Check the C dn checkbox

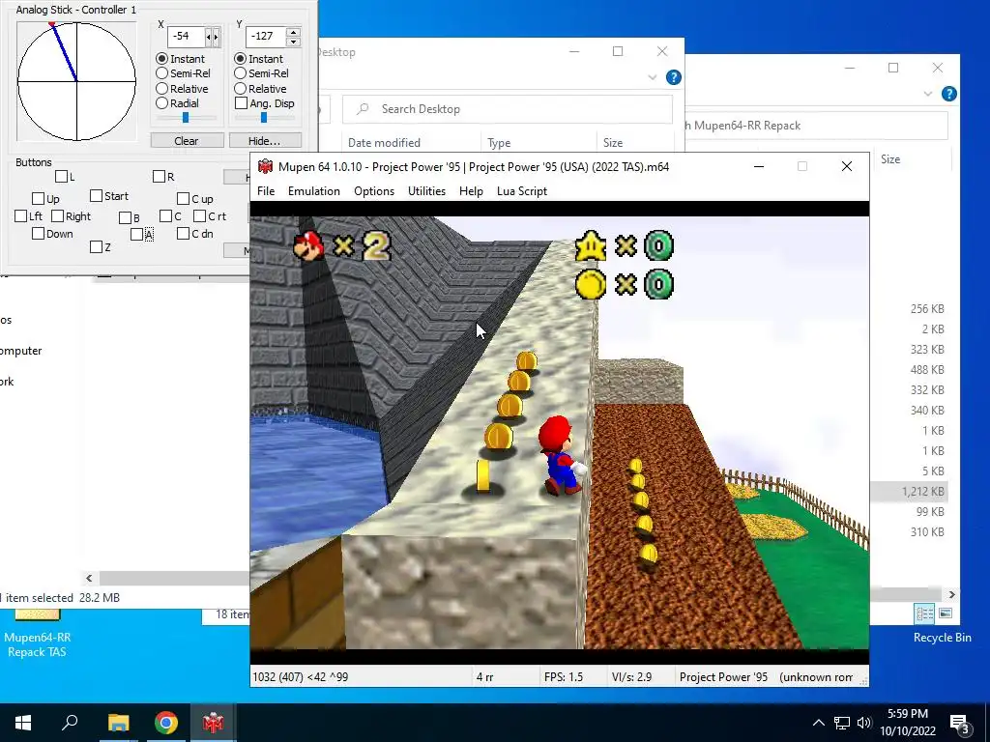pyautogui.click(x=183, y=234)
